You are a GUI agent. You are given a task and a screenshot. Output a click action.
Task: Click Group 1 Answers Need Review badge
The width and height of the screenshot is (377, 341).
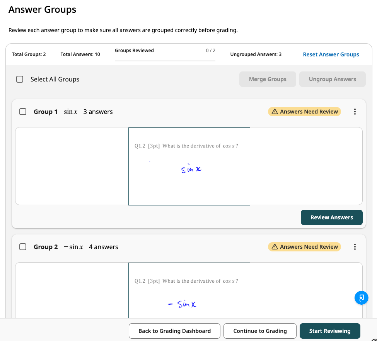point(304,112)
